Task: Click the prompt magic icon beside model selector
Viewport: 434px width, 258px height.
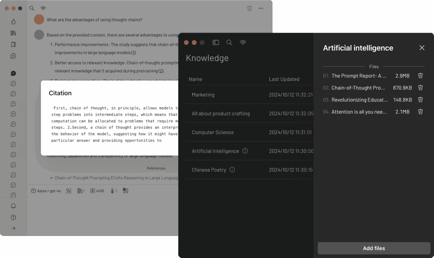Action: (69, 190)
